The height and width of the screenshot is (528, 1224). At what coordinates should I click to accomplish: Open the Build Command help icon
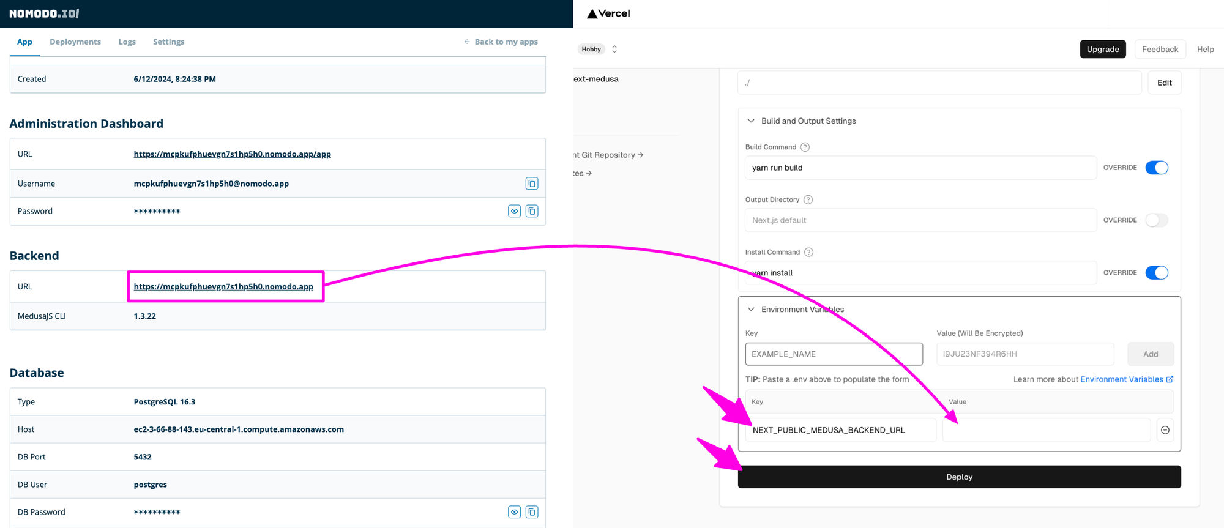click(805, 147)
